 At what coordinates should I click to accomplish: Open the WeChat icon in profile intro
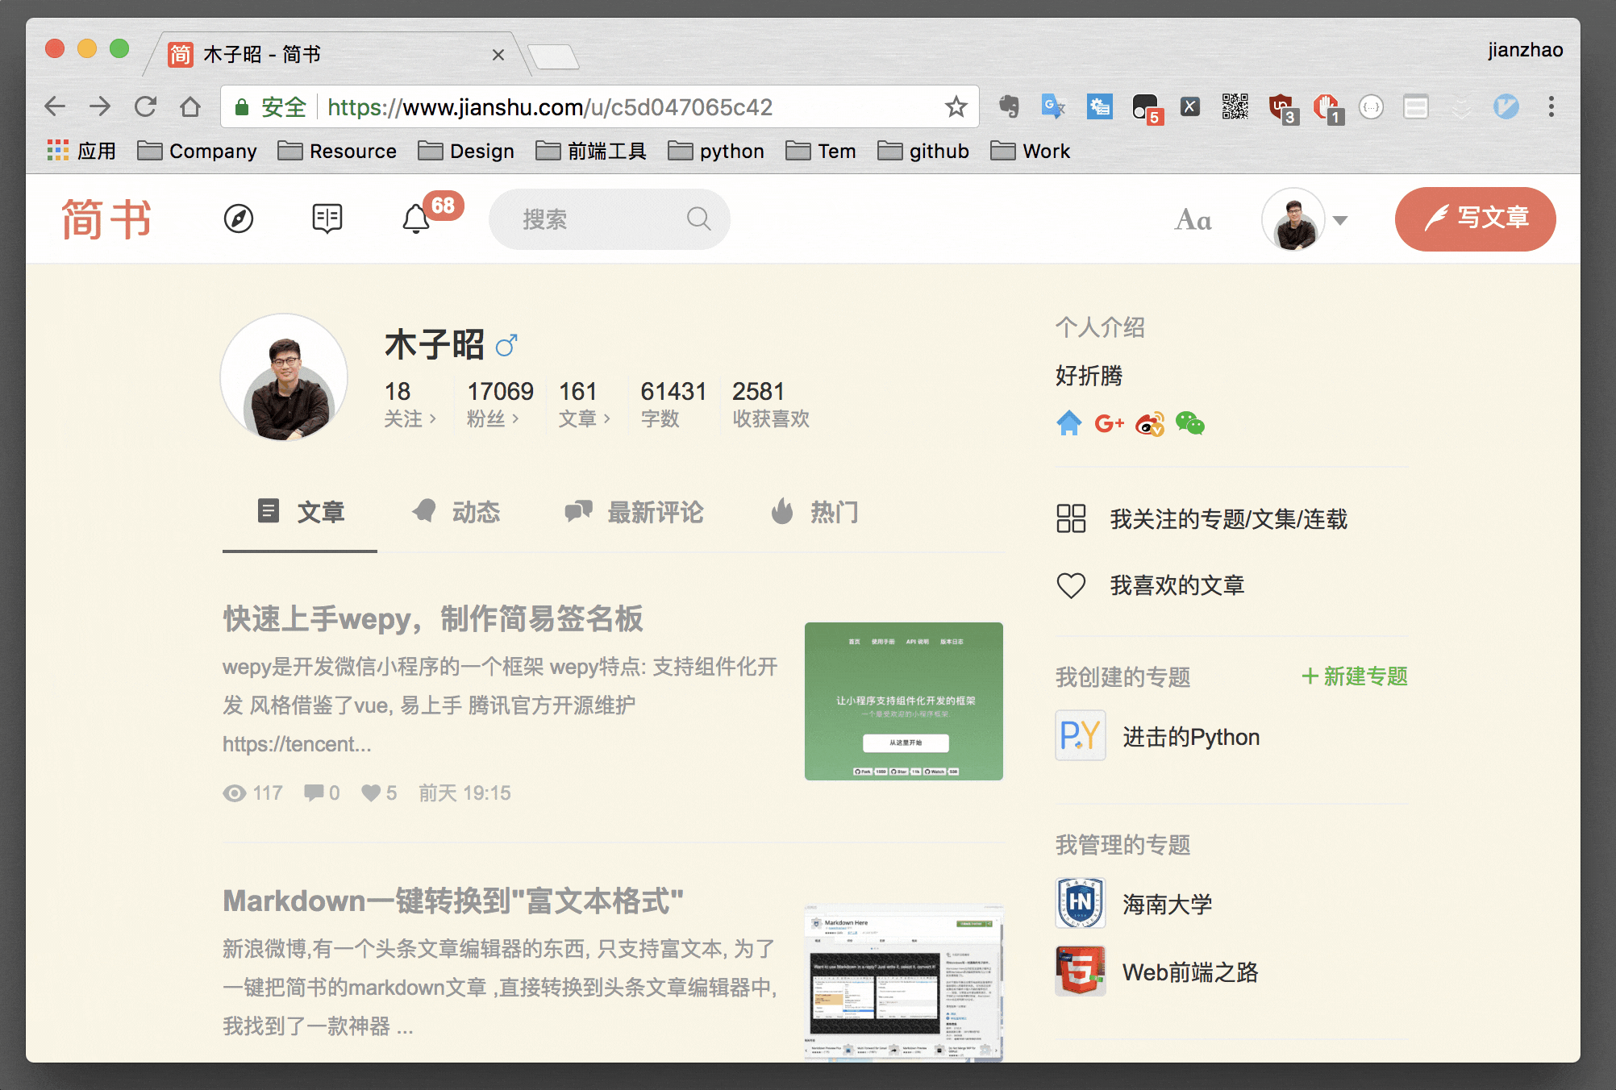tap(1189, 423)
